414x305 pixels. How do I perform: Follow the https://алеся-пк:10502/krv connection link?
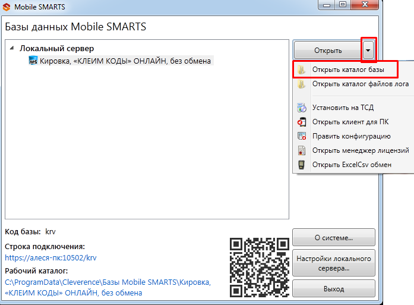pyautogui.click(x=50, y=257)
